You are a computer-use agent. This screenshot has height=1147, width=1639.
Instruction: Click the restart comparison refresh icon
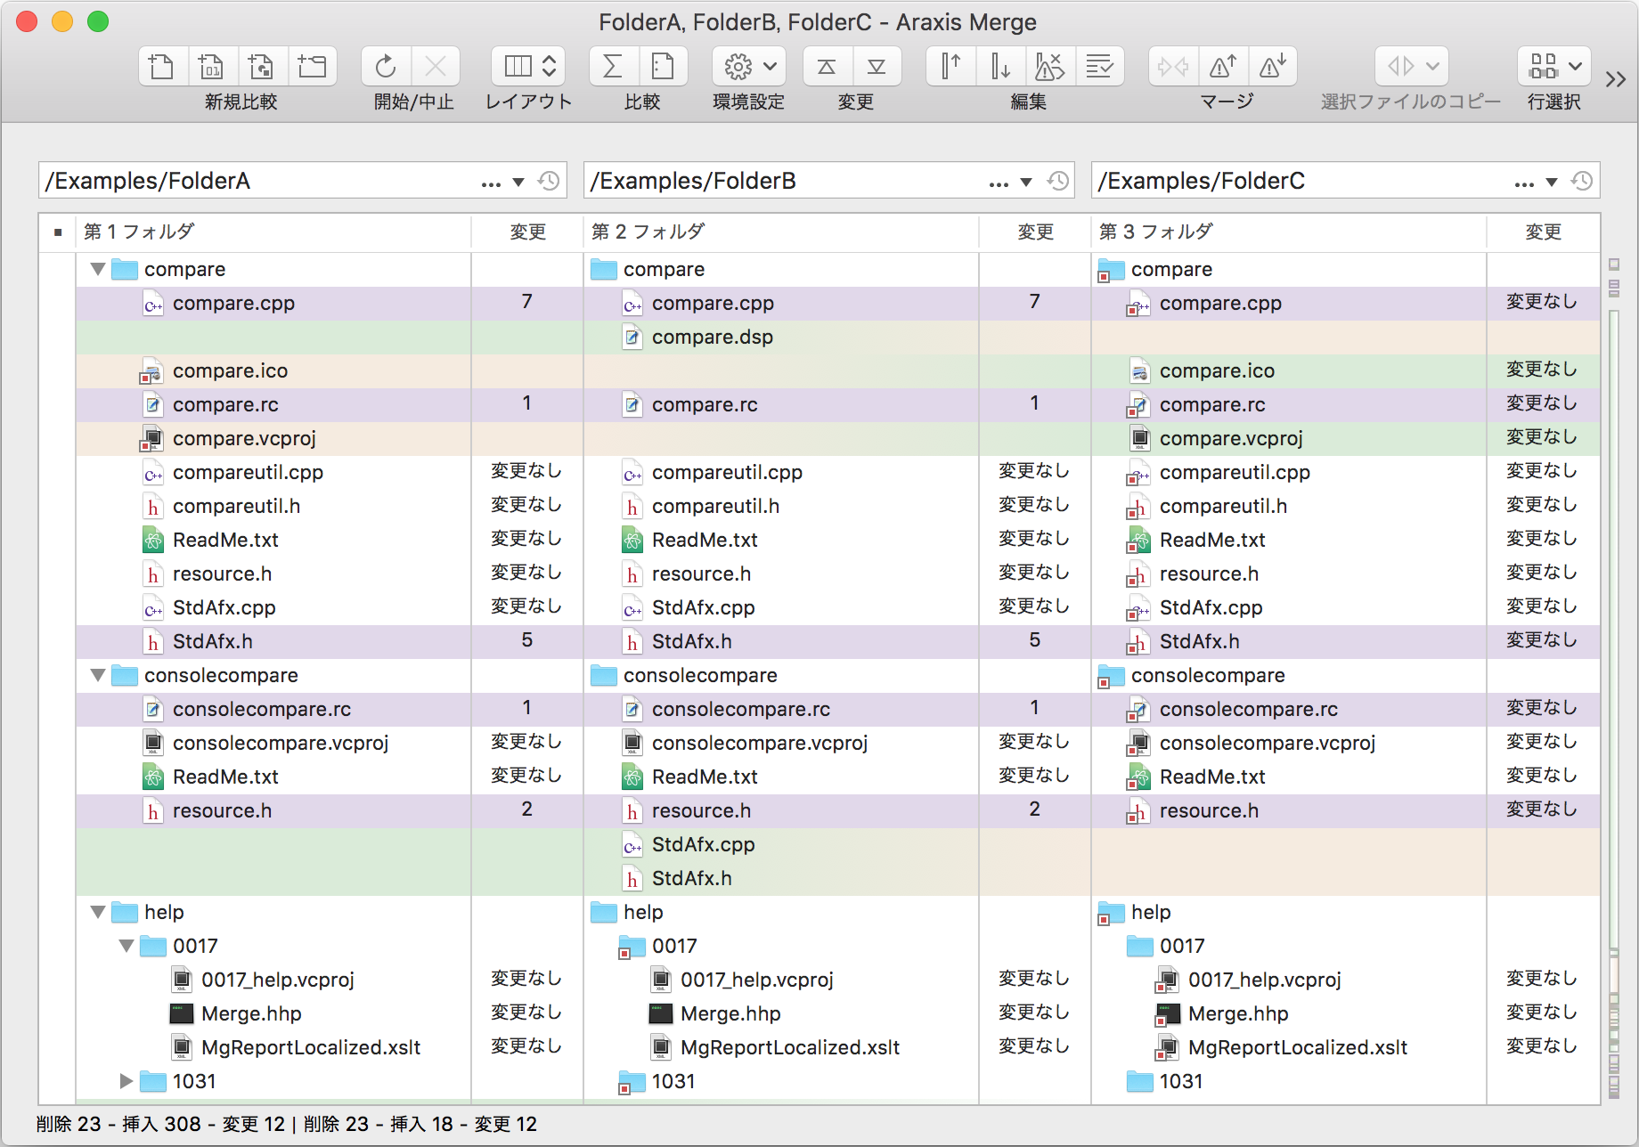click(386, 67)
